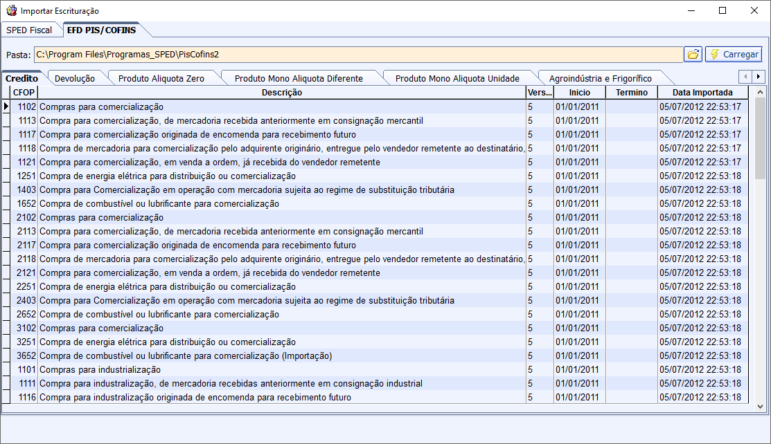Click the Descrição column header
Screen dimensions: 771x444
tap(282, 93)
